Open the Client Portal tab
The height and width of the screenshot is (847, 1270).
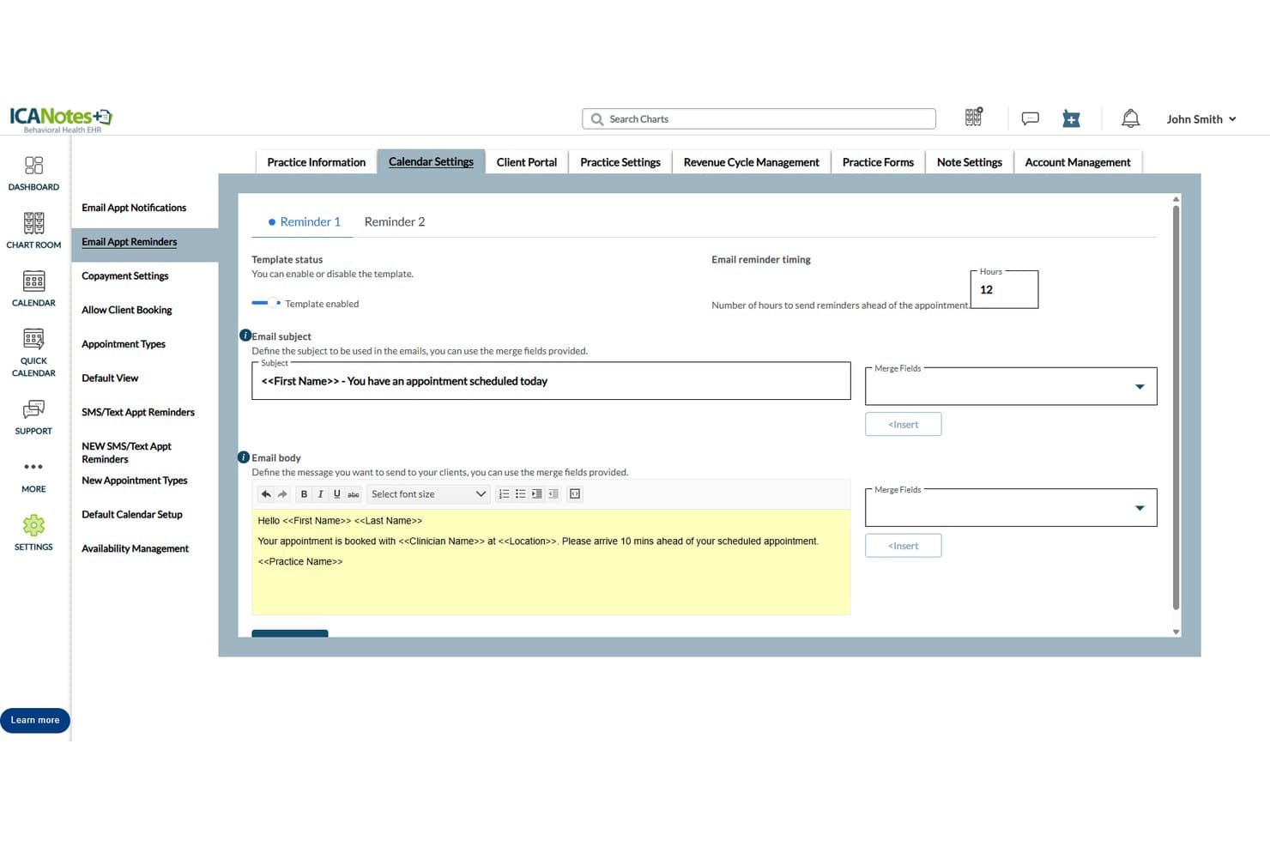tap(527, 162)
